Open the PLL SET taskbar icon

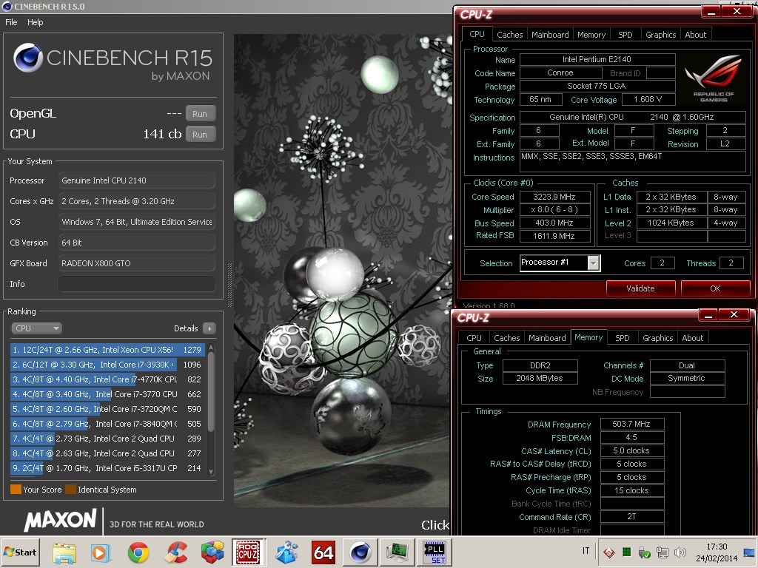pos(435,552)
